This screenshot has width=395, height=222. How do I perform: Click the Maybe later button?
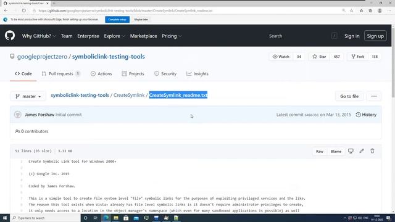[141, 19]
